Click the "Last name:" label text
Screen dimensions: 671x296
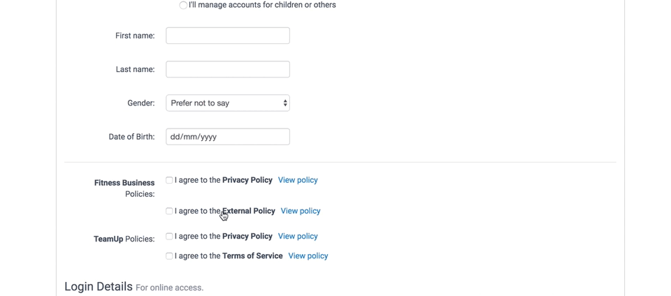click(135, 69)
